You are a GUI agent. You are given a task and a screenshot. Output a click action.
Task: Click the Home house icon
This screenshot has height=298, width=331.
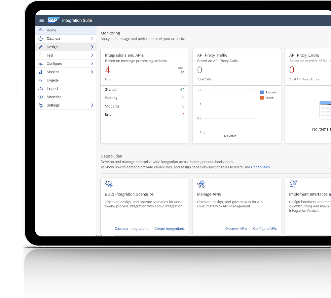tap(41, 30)
